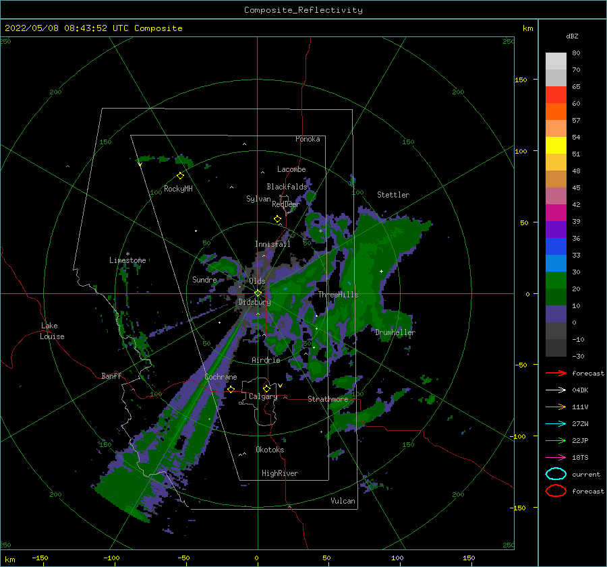The height and width of the screenshot is (567, 607).
Task: Click the Stettler town label
Action: coord(393,195)
